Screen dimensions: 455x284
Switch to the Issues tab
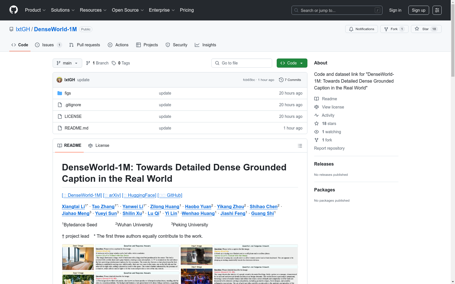pos(48,45)
